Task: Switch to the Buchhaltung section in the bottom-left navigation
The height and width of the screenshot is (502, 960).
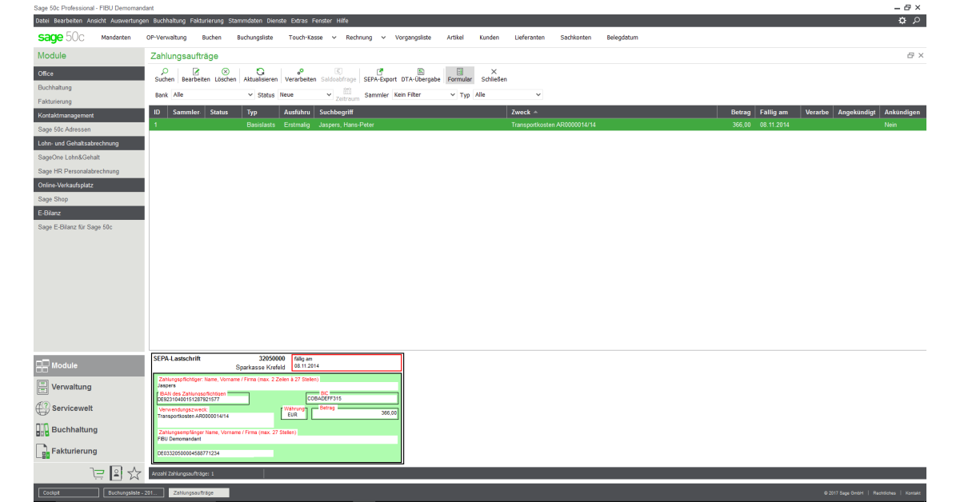Action: click(89, 429)
